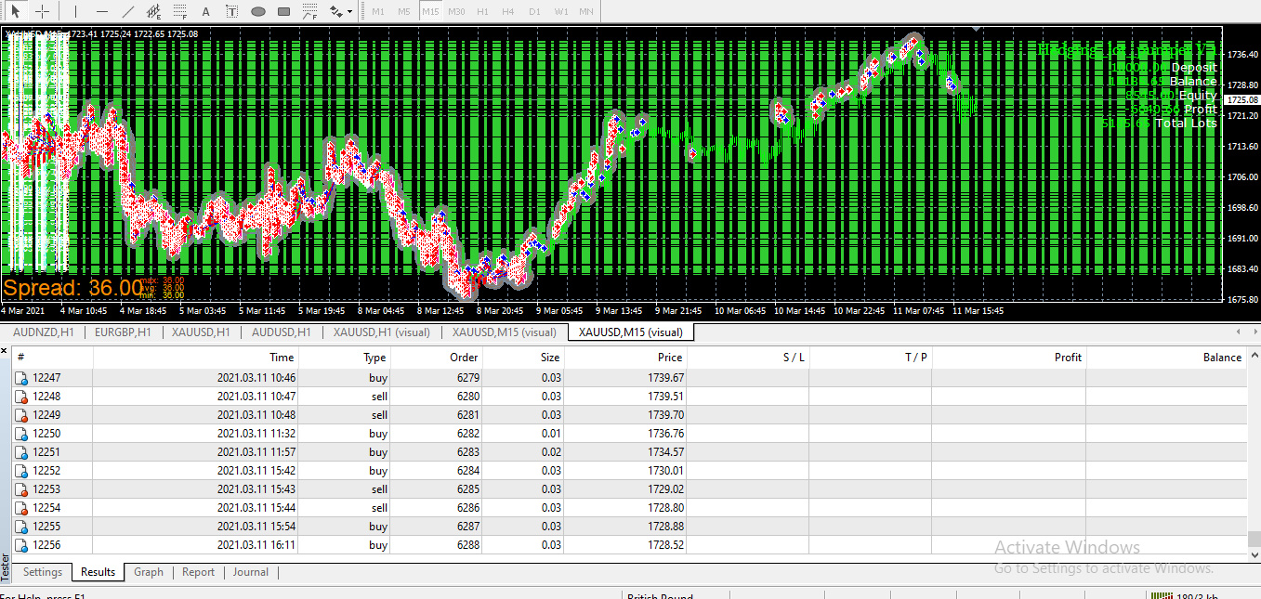
Task: Open the Graph tab in Tester
Action: pyautogui.click(x=148, y=572)
